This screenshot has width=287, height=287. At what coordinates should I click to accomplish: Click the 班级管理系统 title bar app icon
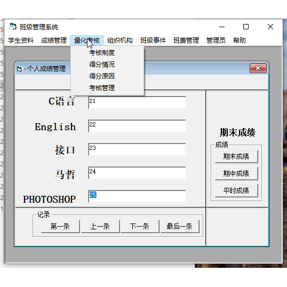(13, 27)
